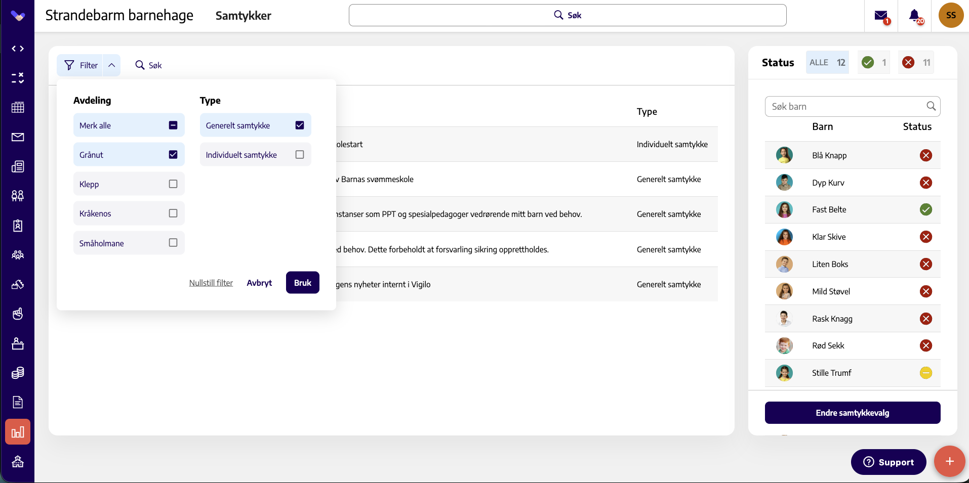
Task: Open the raised hand sidebar icon
Action: [18, 314]
